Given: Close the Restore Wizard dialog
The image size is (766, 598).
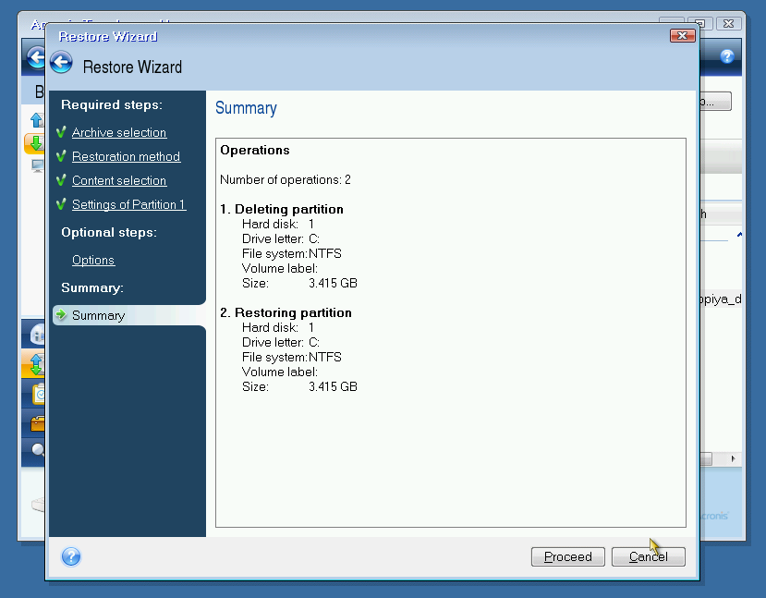Looking at the screenshot, I should pos(683,35).
